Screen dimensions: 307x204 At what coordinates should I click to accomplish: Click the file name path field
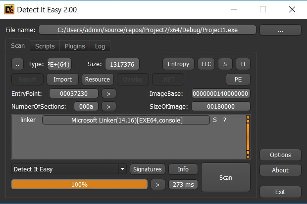(148, 30)
